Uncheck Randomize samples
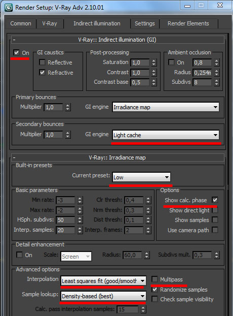 pos(154,290)
